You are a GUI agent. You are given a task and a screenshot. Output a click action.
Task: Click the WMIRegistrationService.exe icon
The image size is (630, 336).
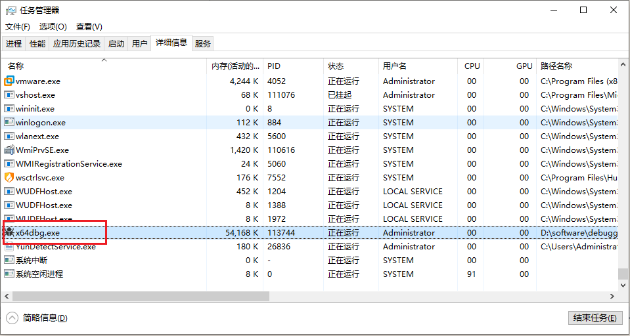(9, 164)
